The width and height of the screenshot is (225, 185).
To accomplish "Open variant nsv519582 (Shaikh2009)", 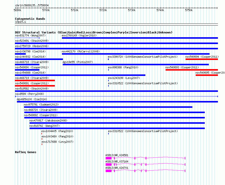I will 32,89.
